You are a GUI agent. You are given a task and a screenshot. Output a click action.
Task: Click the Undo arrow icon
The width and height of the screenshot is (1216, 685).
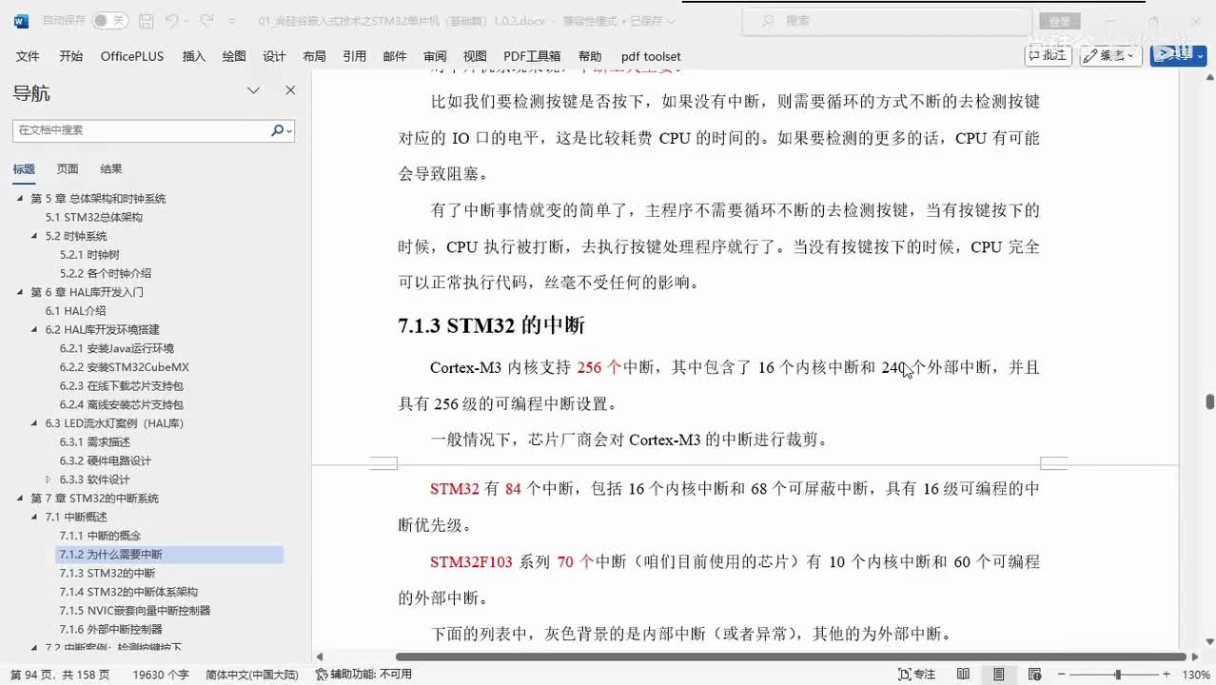click(x=171, y=21)
